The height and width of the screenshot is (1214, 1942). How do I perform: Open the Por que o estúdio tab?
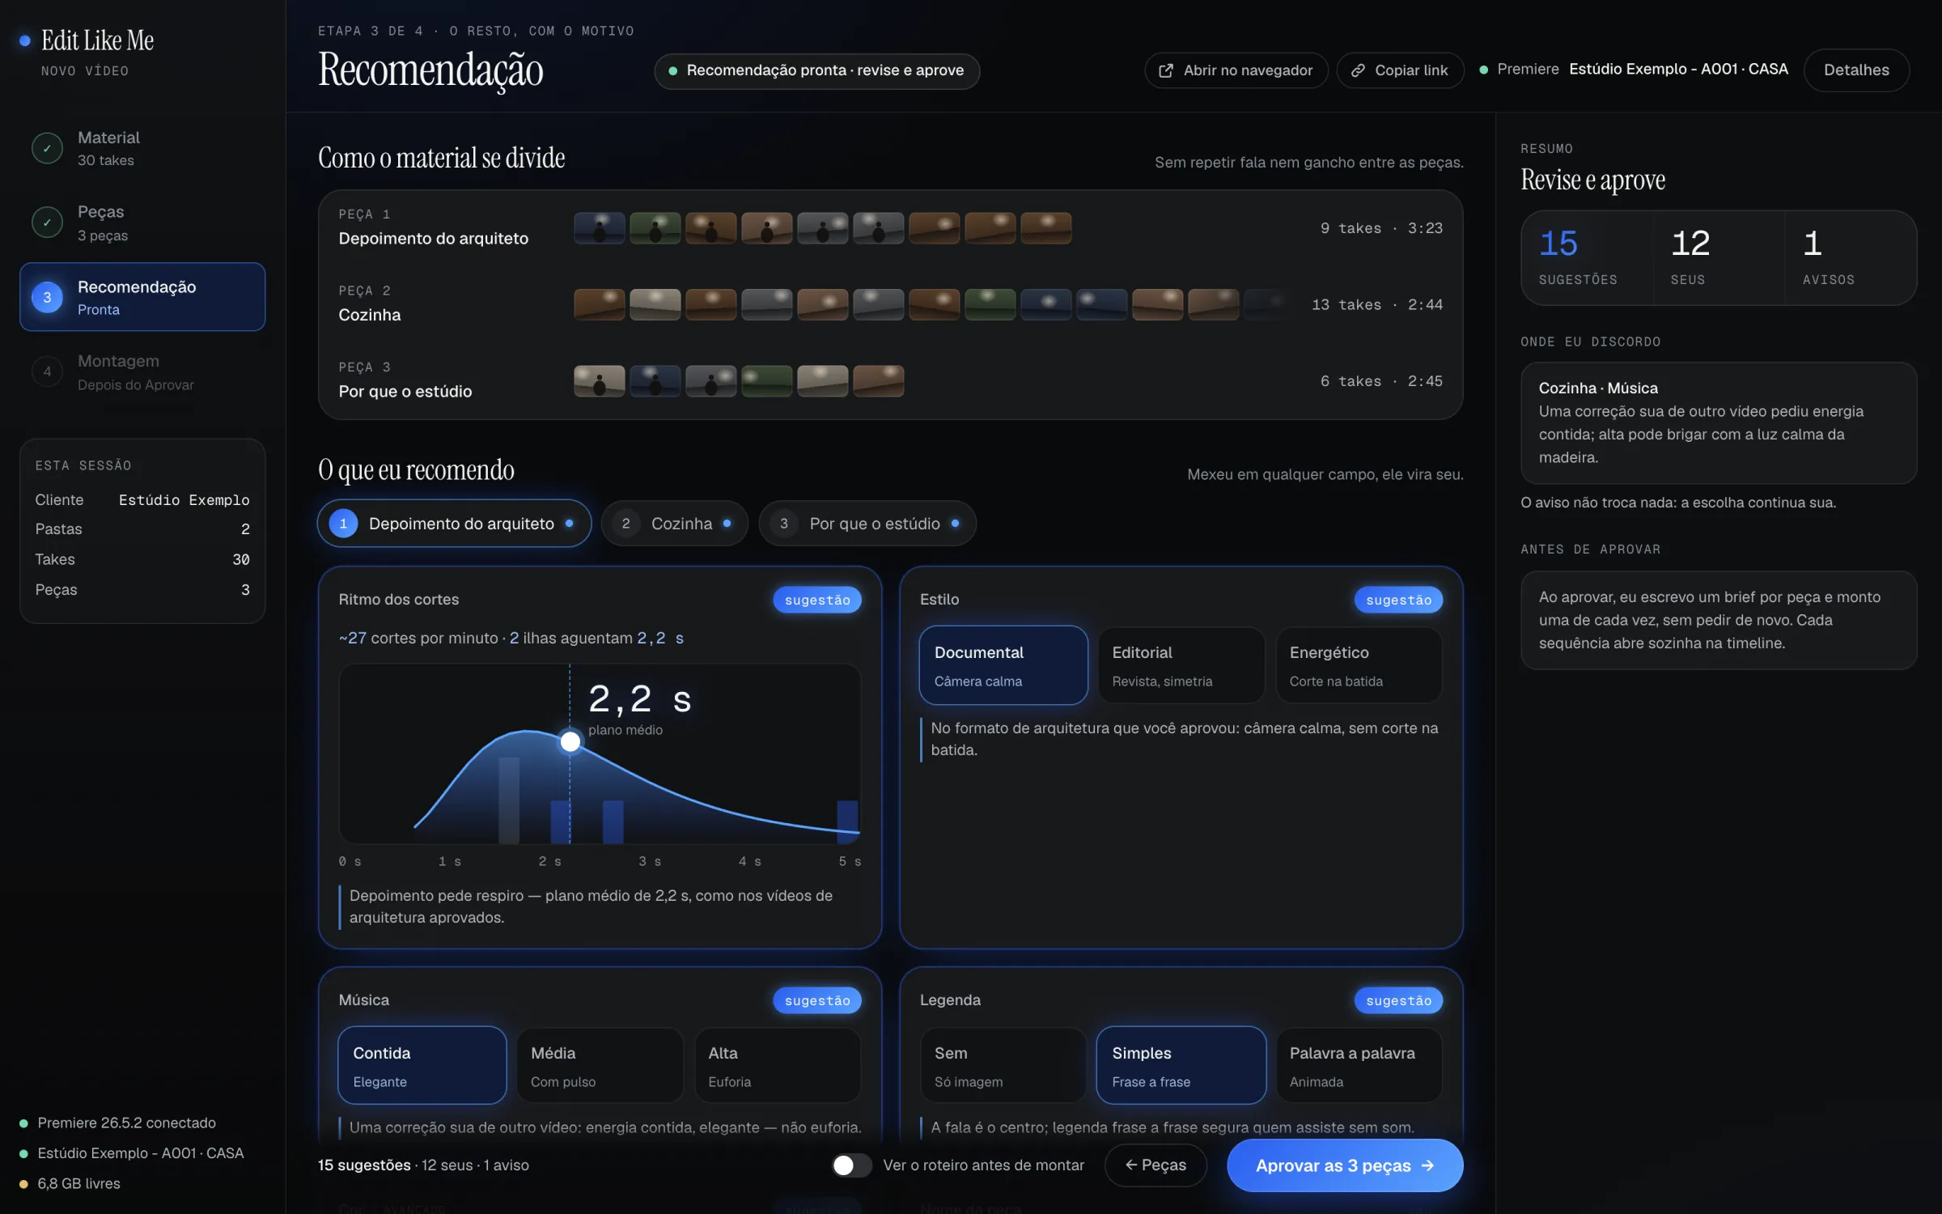click(x=867, y=524)
